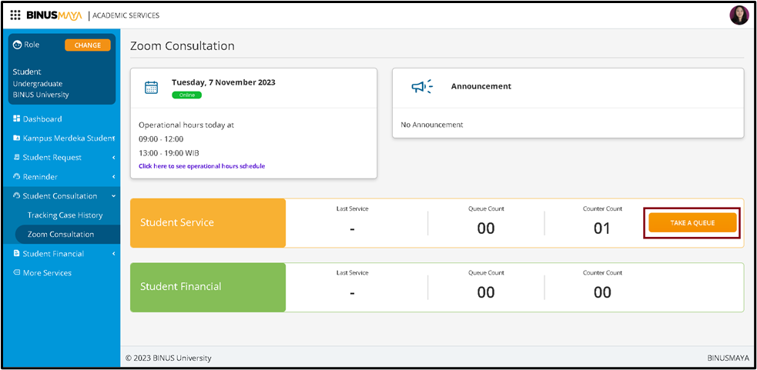Open the apps grid launcher icon

point(15,15)
